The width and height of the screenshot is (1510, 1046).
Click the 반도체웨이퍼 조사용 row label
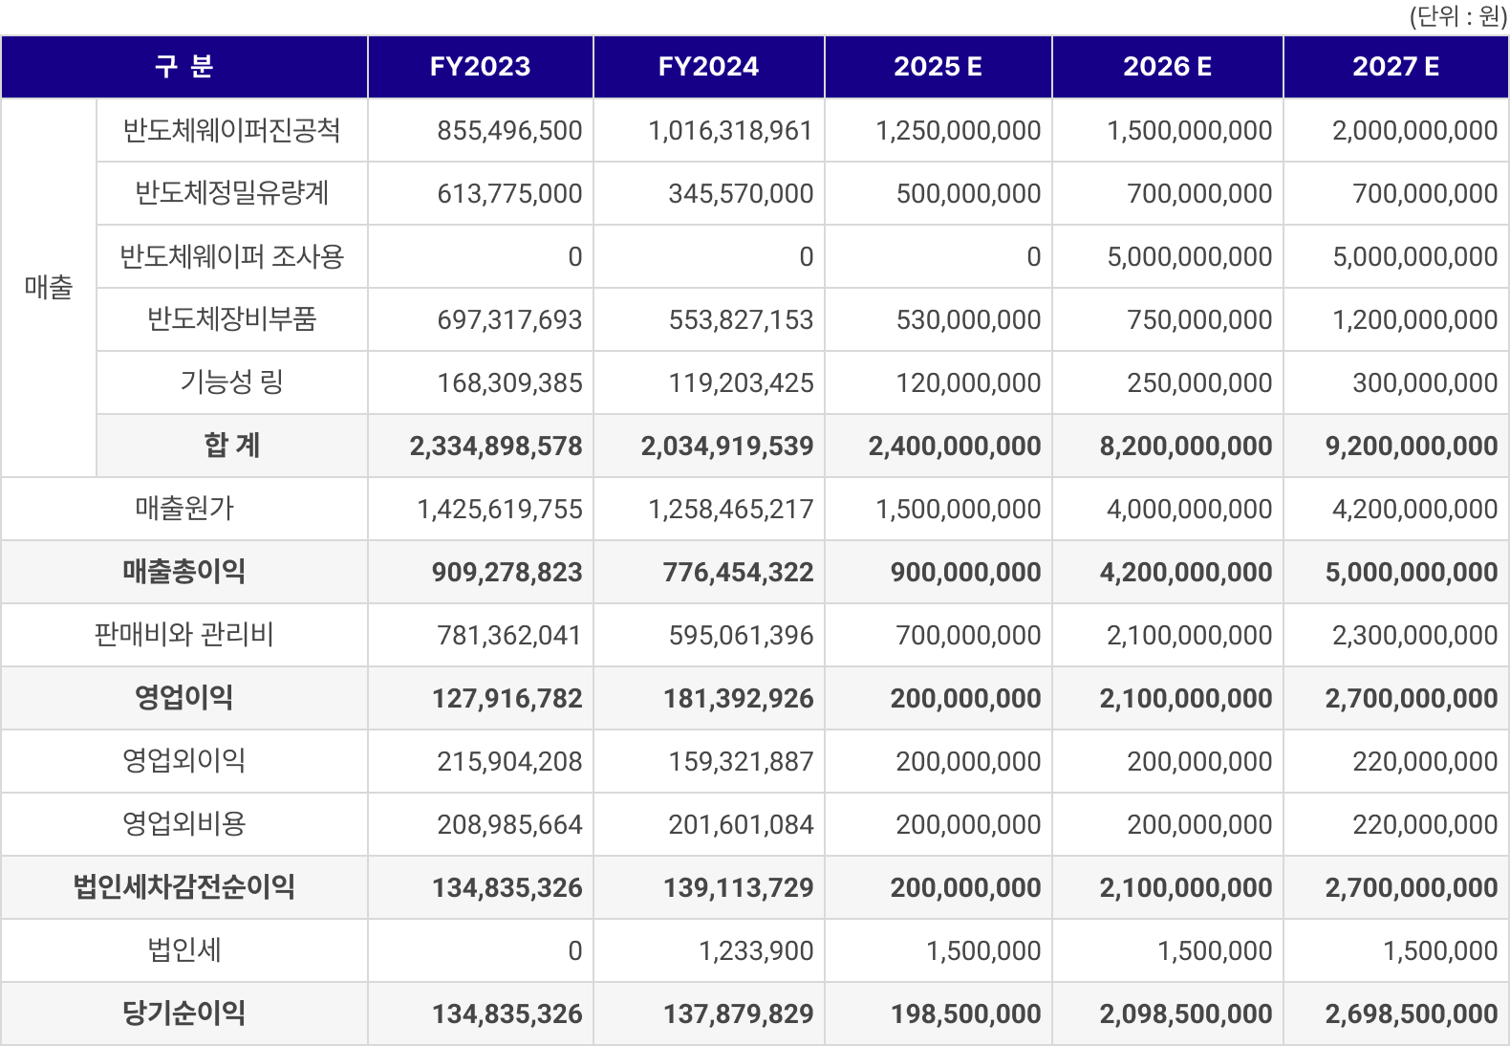(231, 256)
